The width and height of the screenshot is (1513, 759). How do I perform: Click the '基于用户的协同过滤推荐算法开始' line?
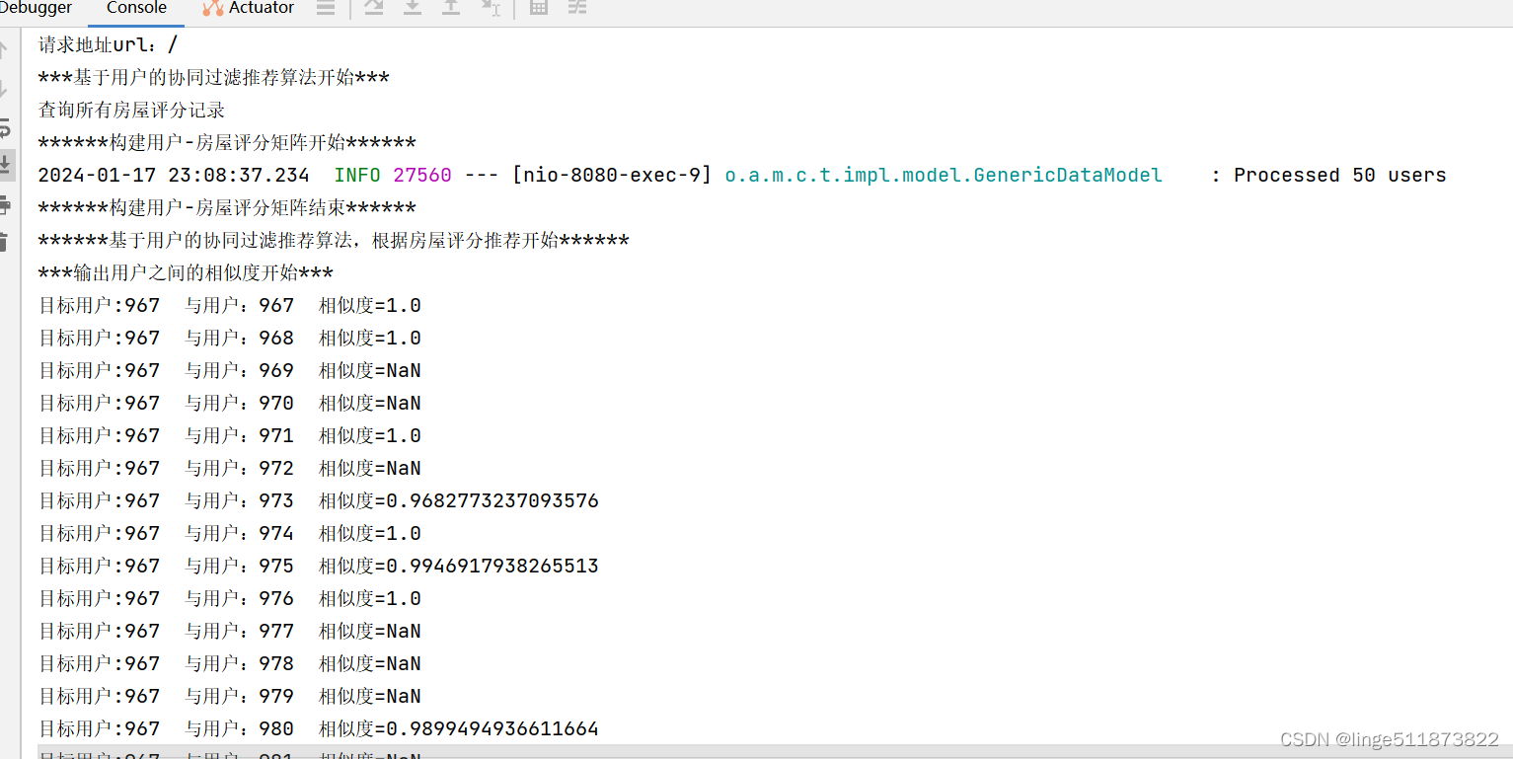(214, 78)
